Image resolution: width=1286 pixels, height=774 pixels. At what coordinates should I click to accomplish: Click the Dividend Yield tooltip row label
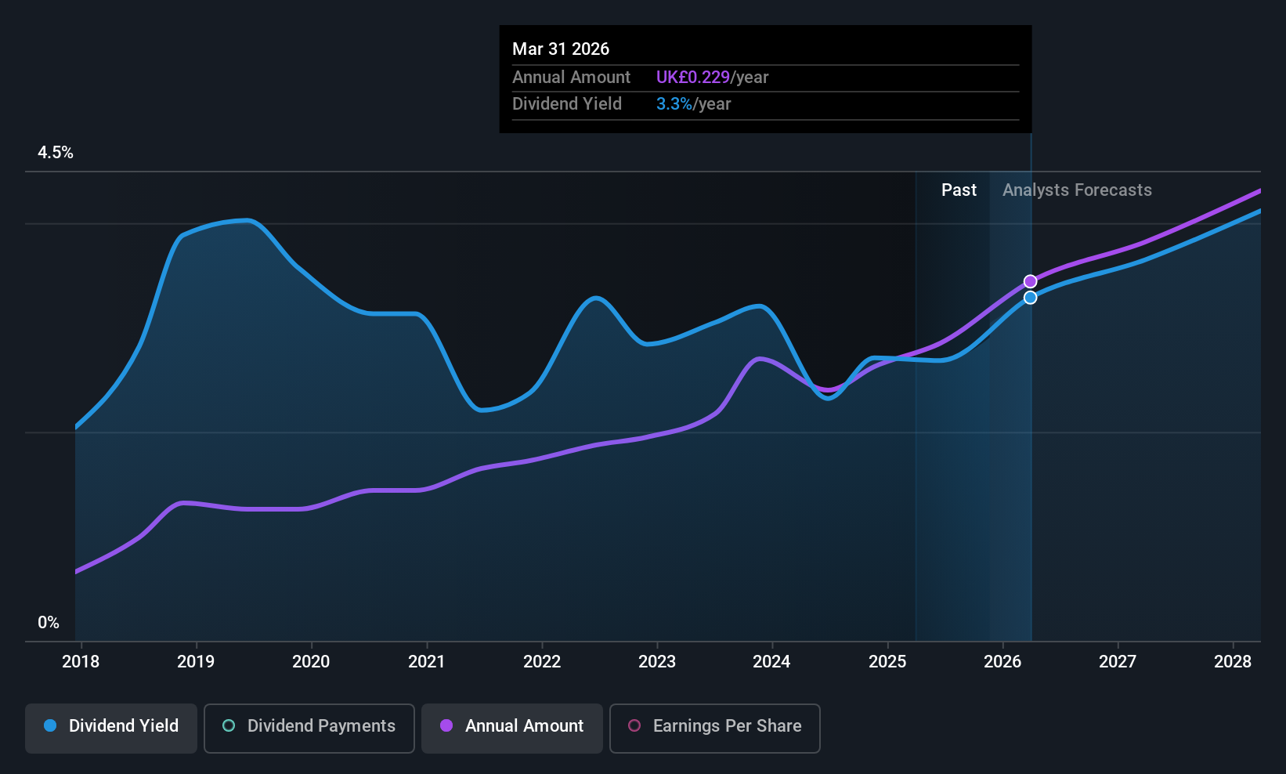click(567, 104)
